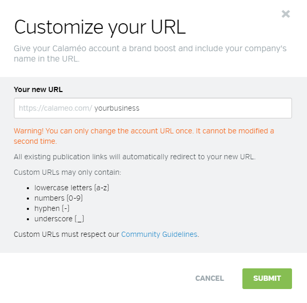Select the 'underscore (_)' list item
Image resolution: width=307 pixels, height=303 pixels.
coord(59,219)
